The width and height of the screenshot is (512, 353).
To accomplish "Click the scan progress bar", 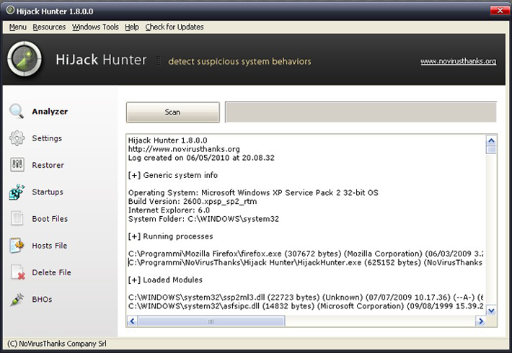I will 361,112.
